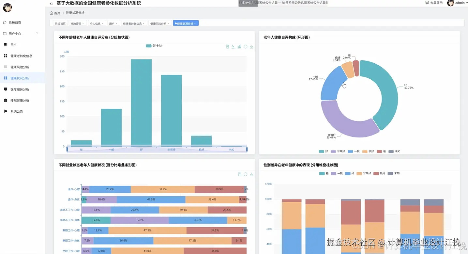Toggle 一般 in the donut chart legend
468x254 pixels.
point(354,151)
